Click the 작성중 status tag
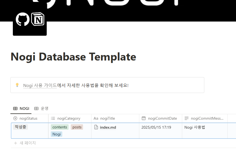The width and height of the screenshot is (236, 154). [x=20, y=127]
